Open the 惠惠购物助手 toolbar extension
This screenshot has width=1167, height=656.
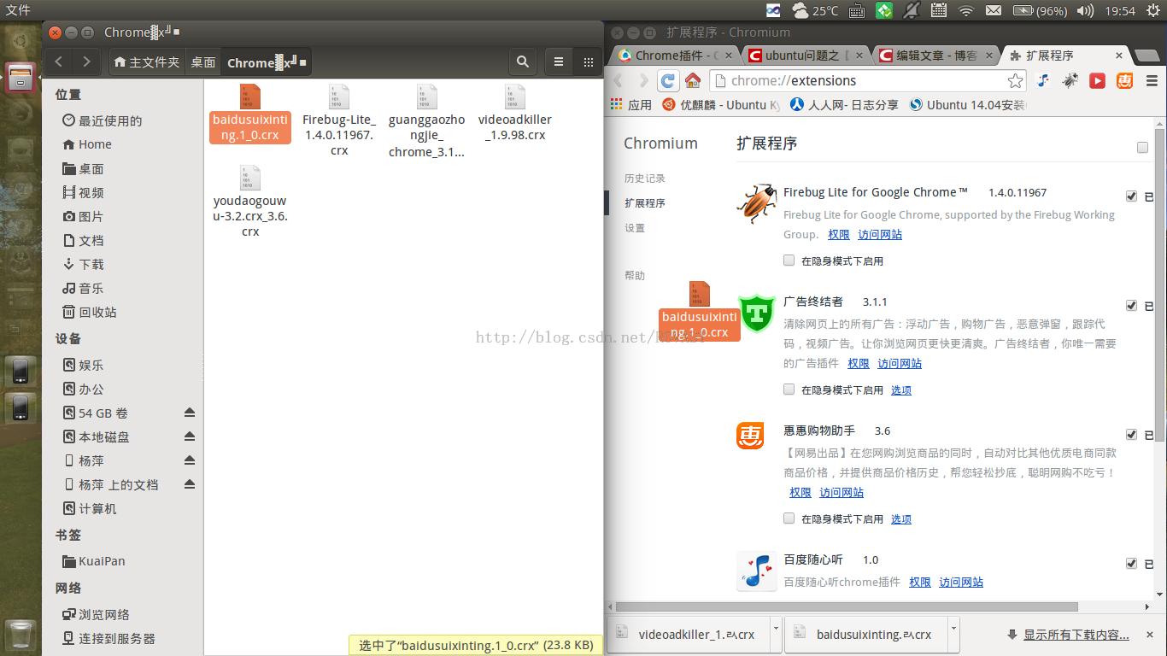[x=1125, y=80]
